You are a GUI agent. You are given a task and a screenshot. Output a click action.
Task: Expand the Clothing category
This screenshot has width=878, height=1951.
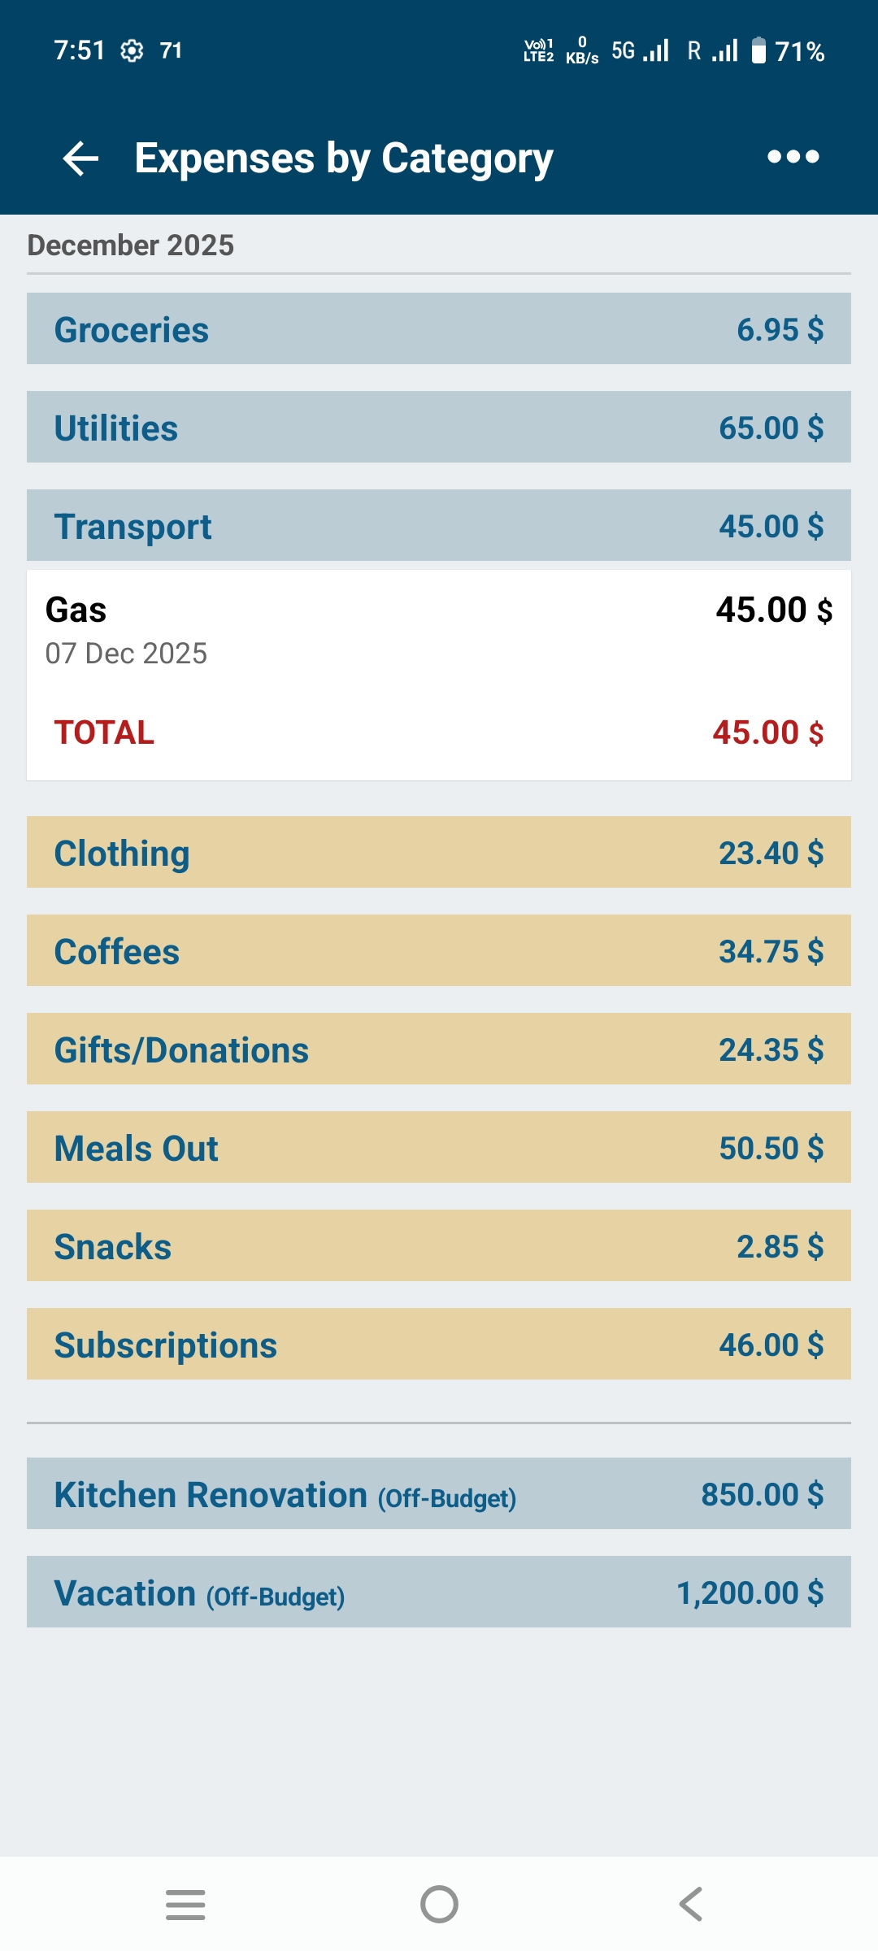tap(439, 852)
